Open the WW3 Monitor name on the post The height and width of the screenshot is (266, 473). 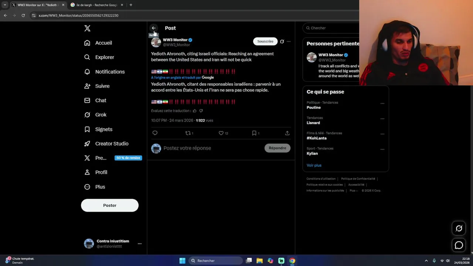(175, 40)
